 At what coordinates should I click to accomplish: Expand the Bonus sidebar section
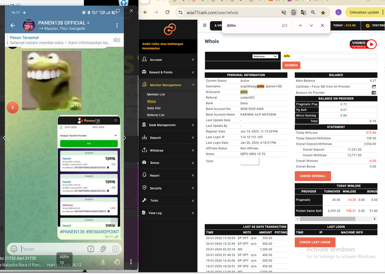[x=168, y=163]
